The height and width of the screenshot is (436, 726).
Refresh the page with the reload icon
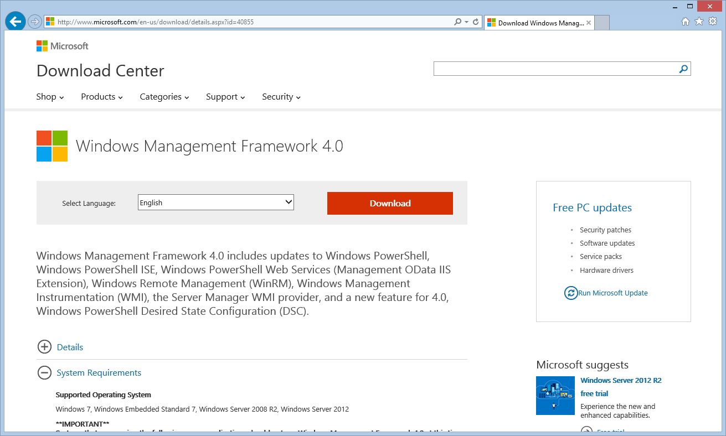(476, 22)
